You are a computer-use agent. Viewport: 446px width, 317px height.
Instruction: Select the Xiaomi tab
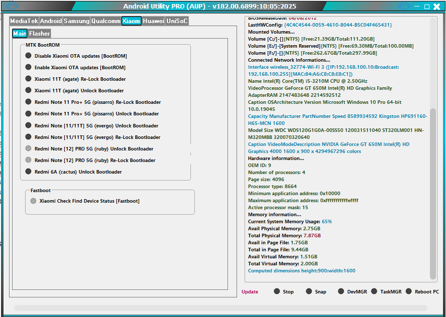131,21
